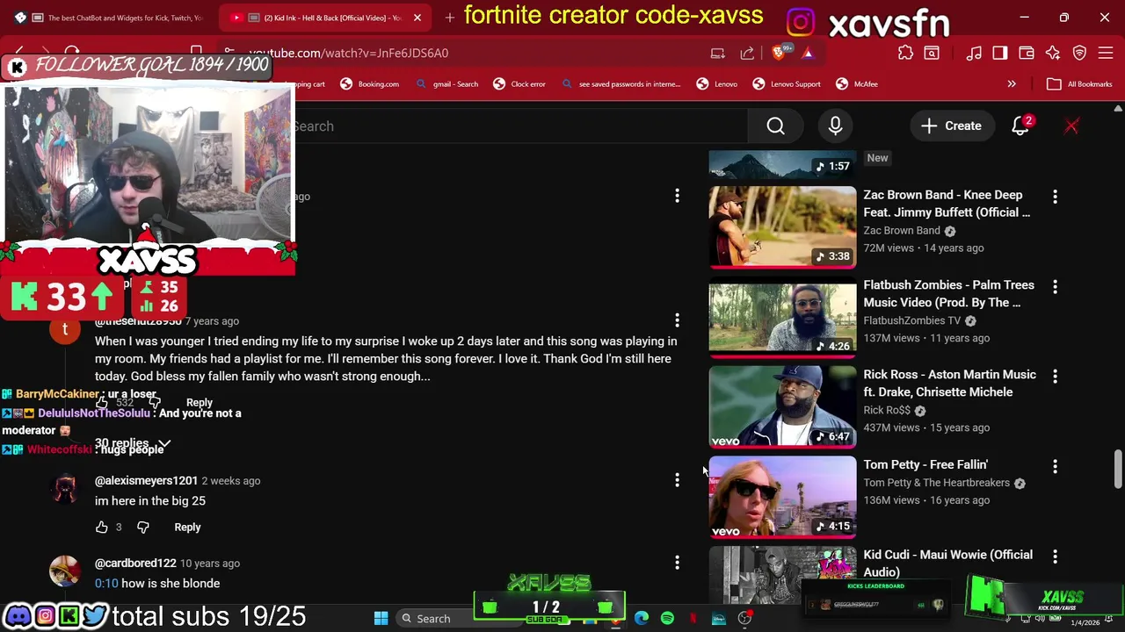The image size is (1125, 632).
Task: Toggle the Brave sidebar panel icon
Action: tap(1000, 54)
